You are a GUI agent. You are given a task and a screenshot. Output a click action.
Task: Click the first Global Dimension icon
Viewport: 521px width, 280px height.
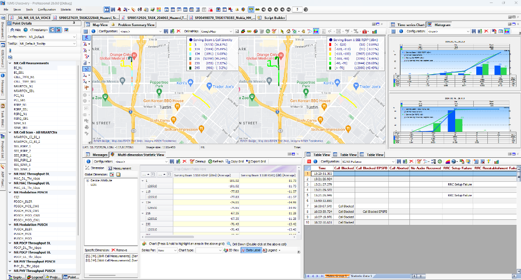tap(112, 174)
